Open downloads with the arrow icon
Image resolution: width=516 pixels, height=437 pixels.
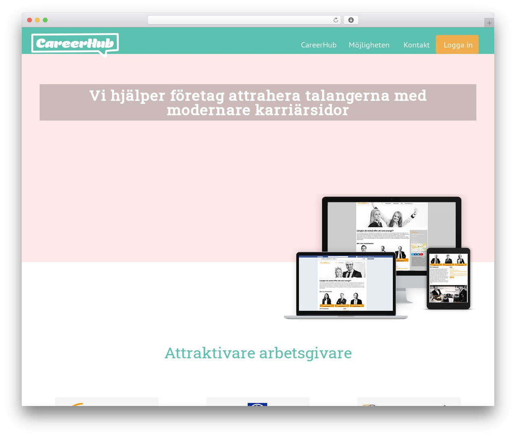coord(351,20)
